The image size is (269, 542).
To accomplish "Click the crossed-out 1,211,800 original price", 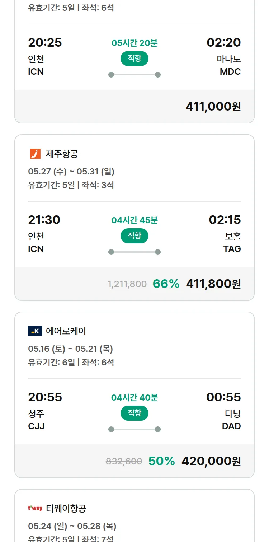I will click(x=127, y=284).
